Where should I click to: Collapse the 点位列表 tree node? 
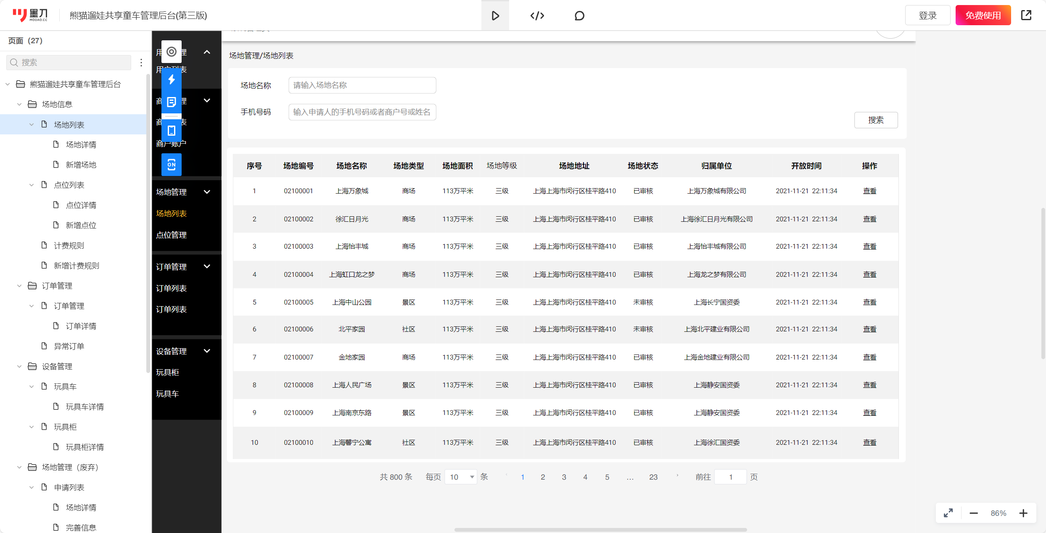tap(32, 185)
